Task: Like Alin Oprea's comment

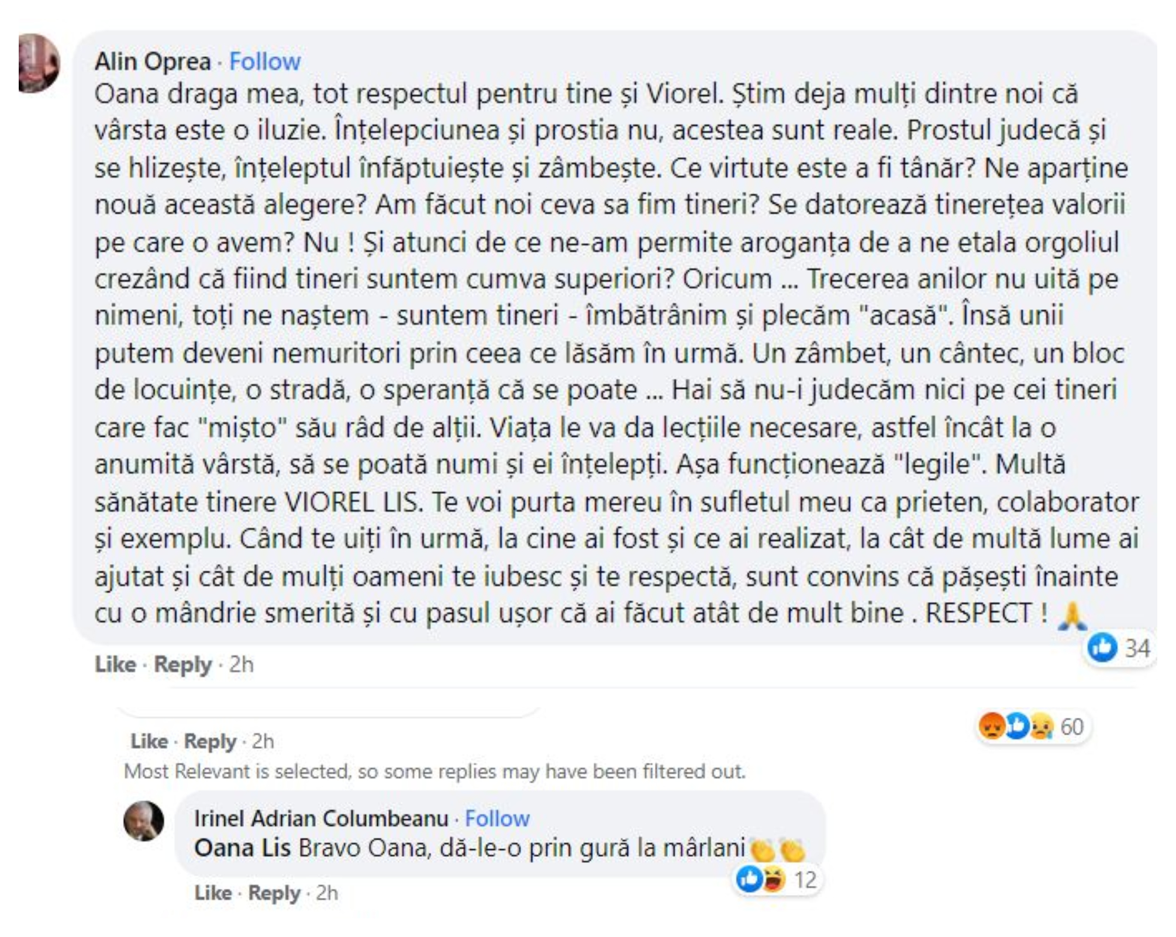Action: click(x=115, y=664)
